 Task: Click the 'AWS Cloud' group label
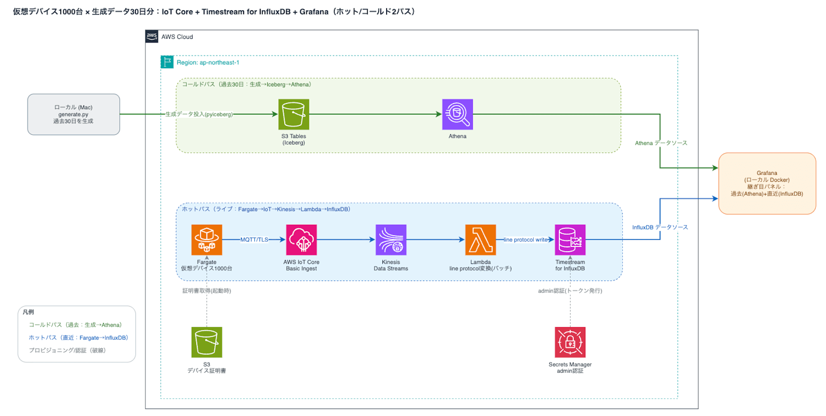[x=177, y=37]
